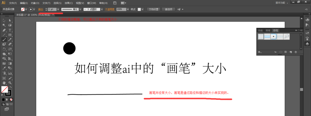Set fill mode to None
Viewport: 311px width, 116px height.
pyautogui.click(x=11, y=100)
